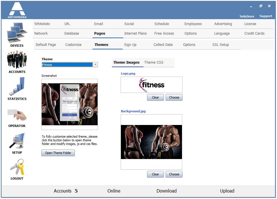The height and width of the screenshot is (199, 277).
Task: Open the Statistics bar chart icon
Action: coord(17,86)
